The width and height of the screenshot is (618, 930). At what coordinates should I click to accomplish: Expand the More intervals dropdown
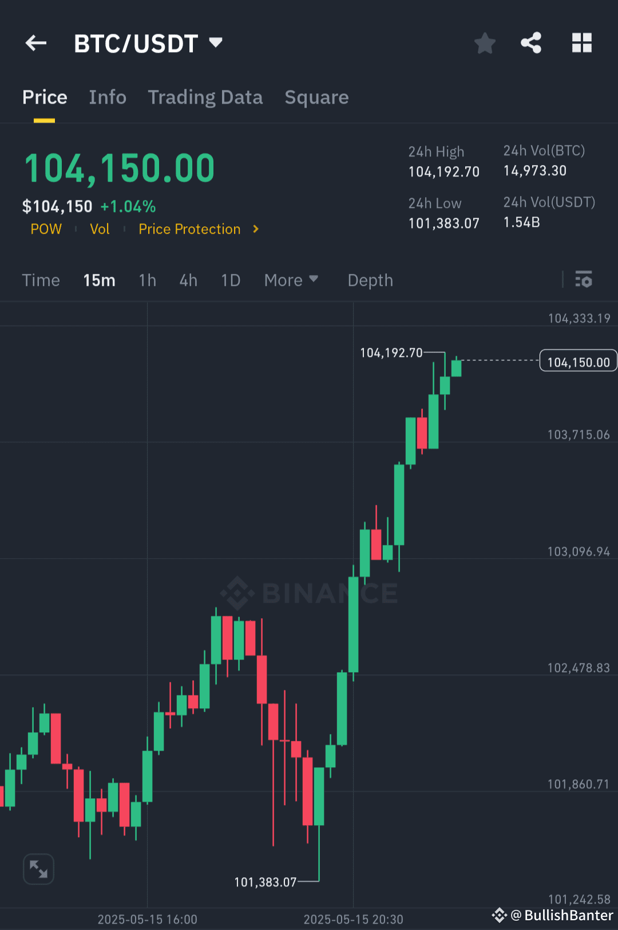coord(291,280)
